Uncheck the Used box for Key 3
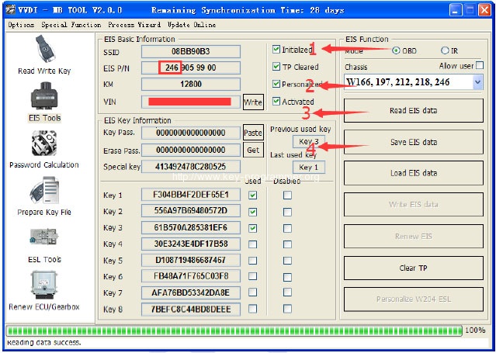This screenshot has width=496, height=353. pos(252,228)
